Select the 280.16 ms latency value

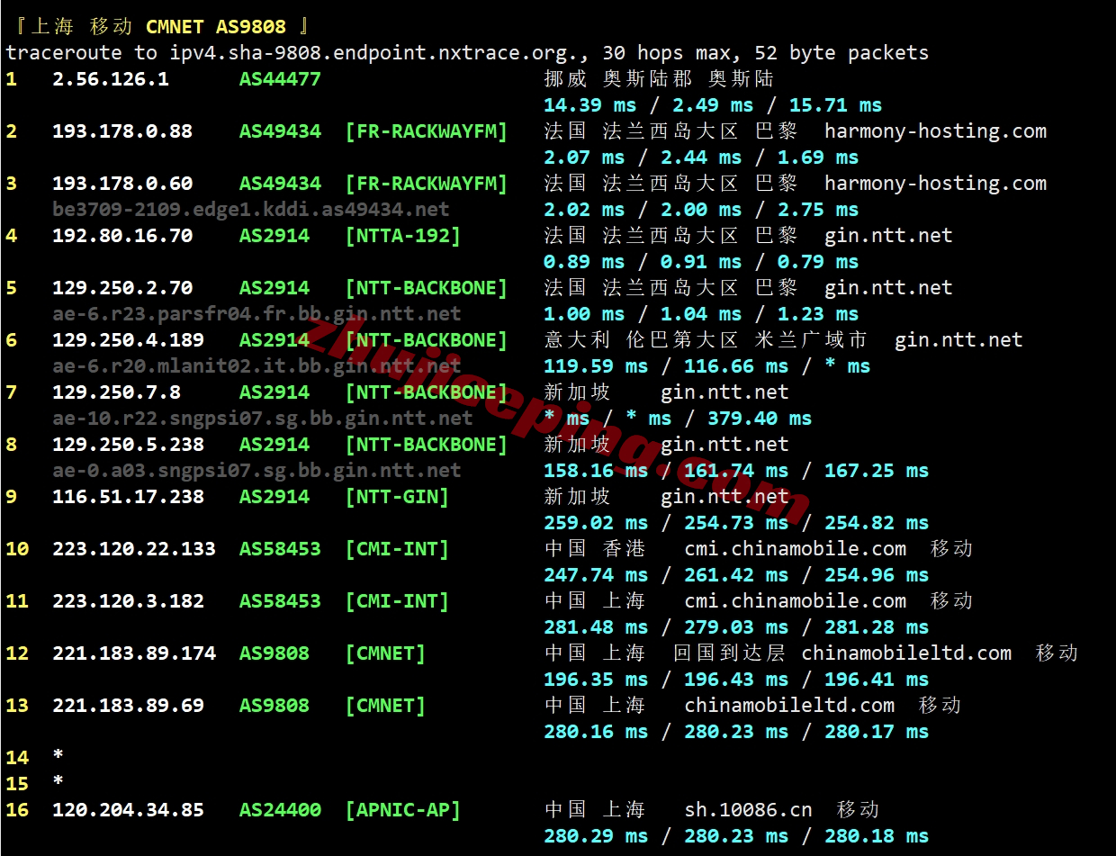click(x=596, y=732)
